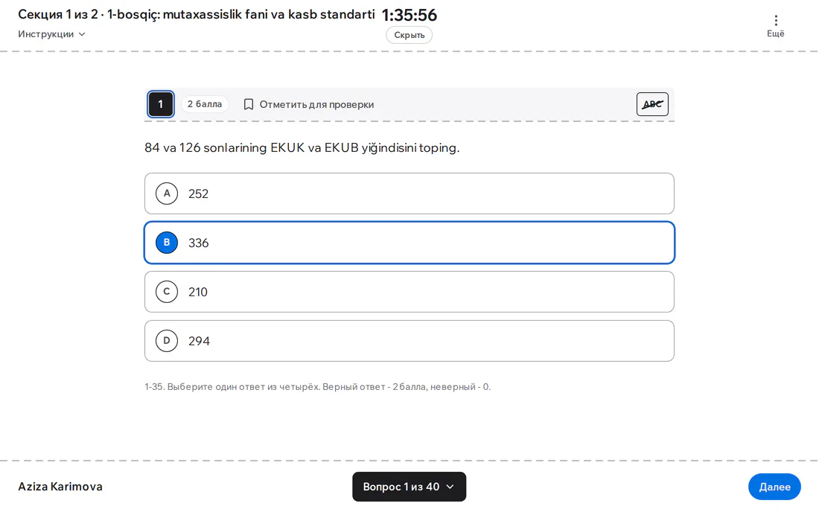Click the answer row containing 294
Screen dimensions: 819x512
point(409,341)
